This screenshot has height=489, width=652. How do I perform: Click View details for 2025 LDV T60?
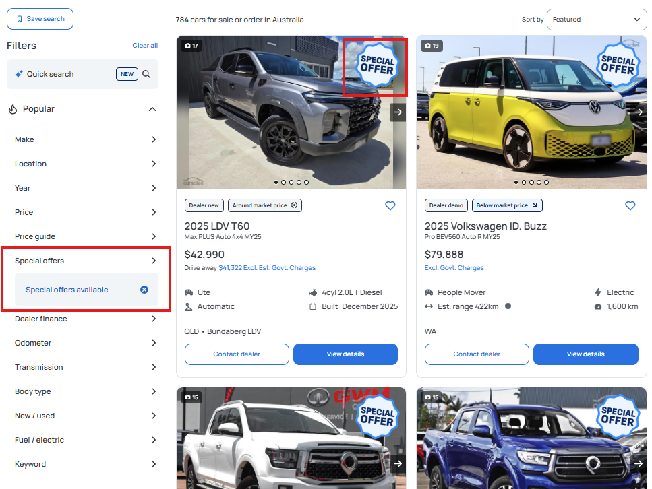(345, 354)
